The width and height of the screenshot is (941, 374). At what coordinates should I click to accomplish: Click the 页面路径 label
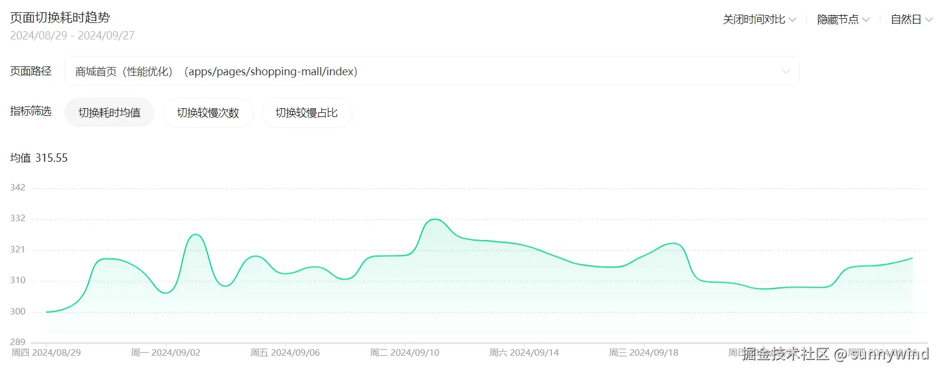click(x=31, y=71)
